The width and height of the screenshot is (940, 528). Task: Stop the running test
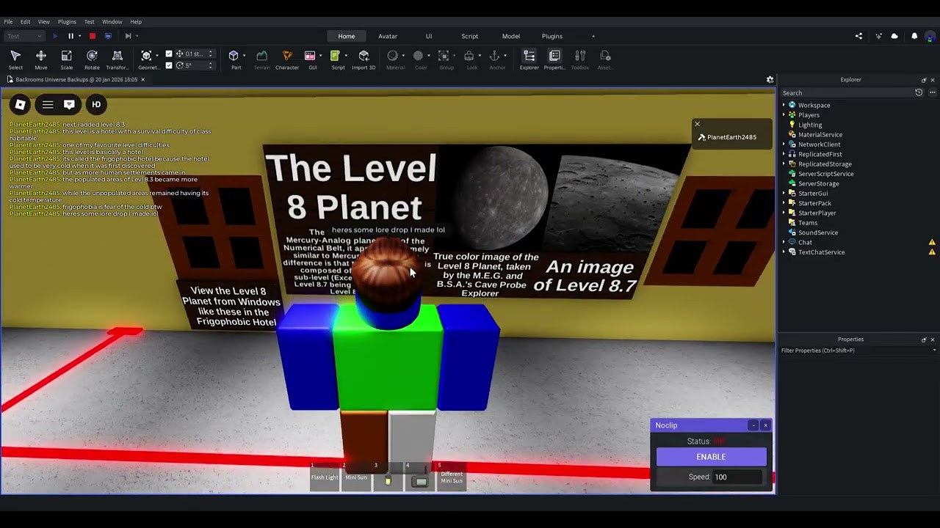(92, 36)
